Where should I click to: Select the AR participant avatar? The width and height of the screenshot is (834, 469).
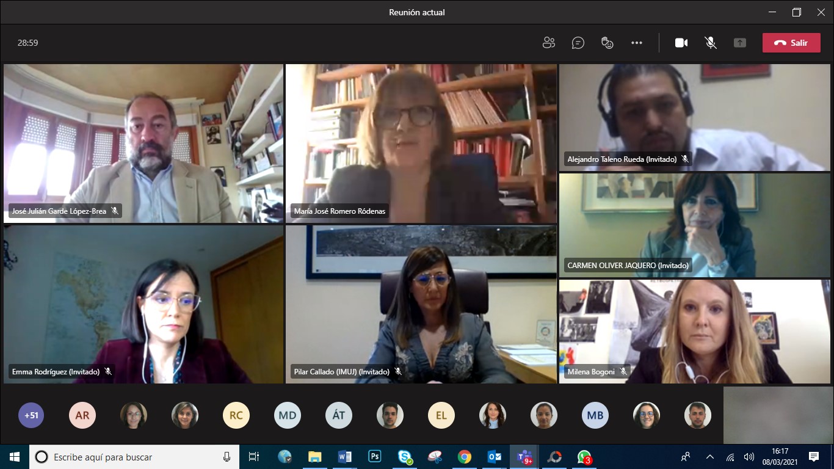pos(82,415)
